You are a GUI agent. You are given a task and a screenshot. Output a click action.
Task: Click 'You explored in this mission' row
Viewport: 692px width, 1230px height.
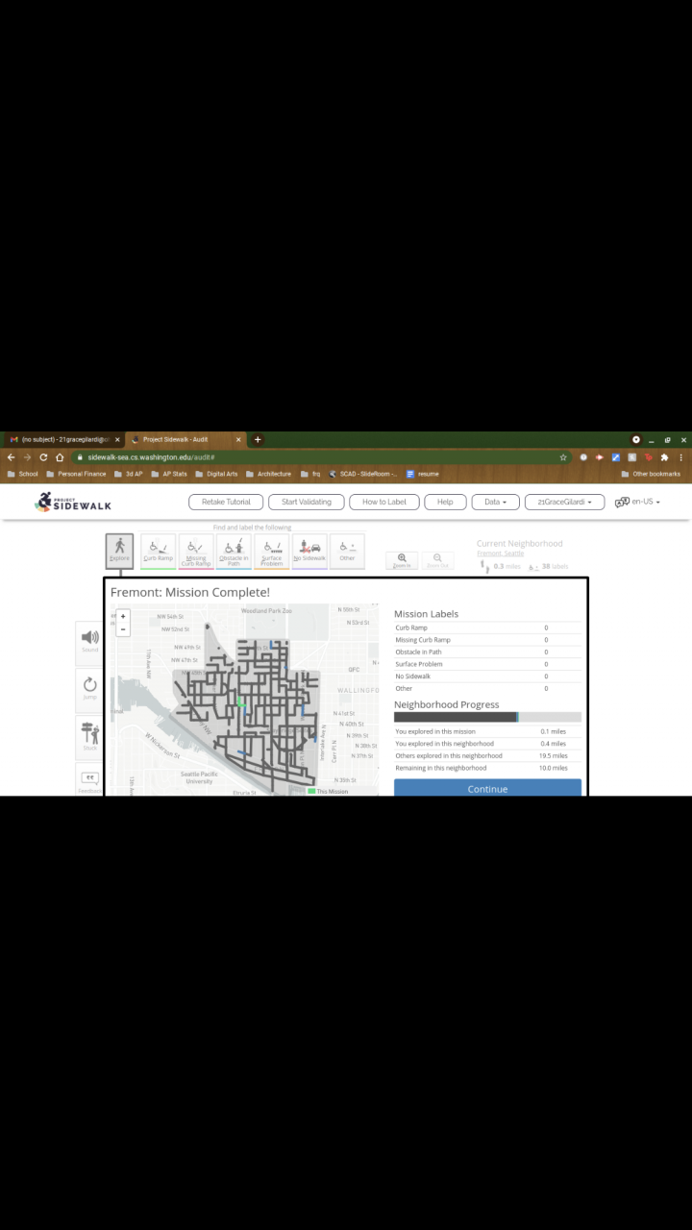487,731
